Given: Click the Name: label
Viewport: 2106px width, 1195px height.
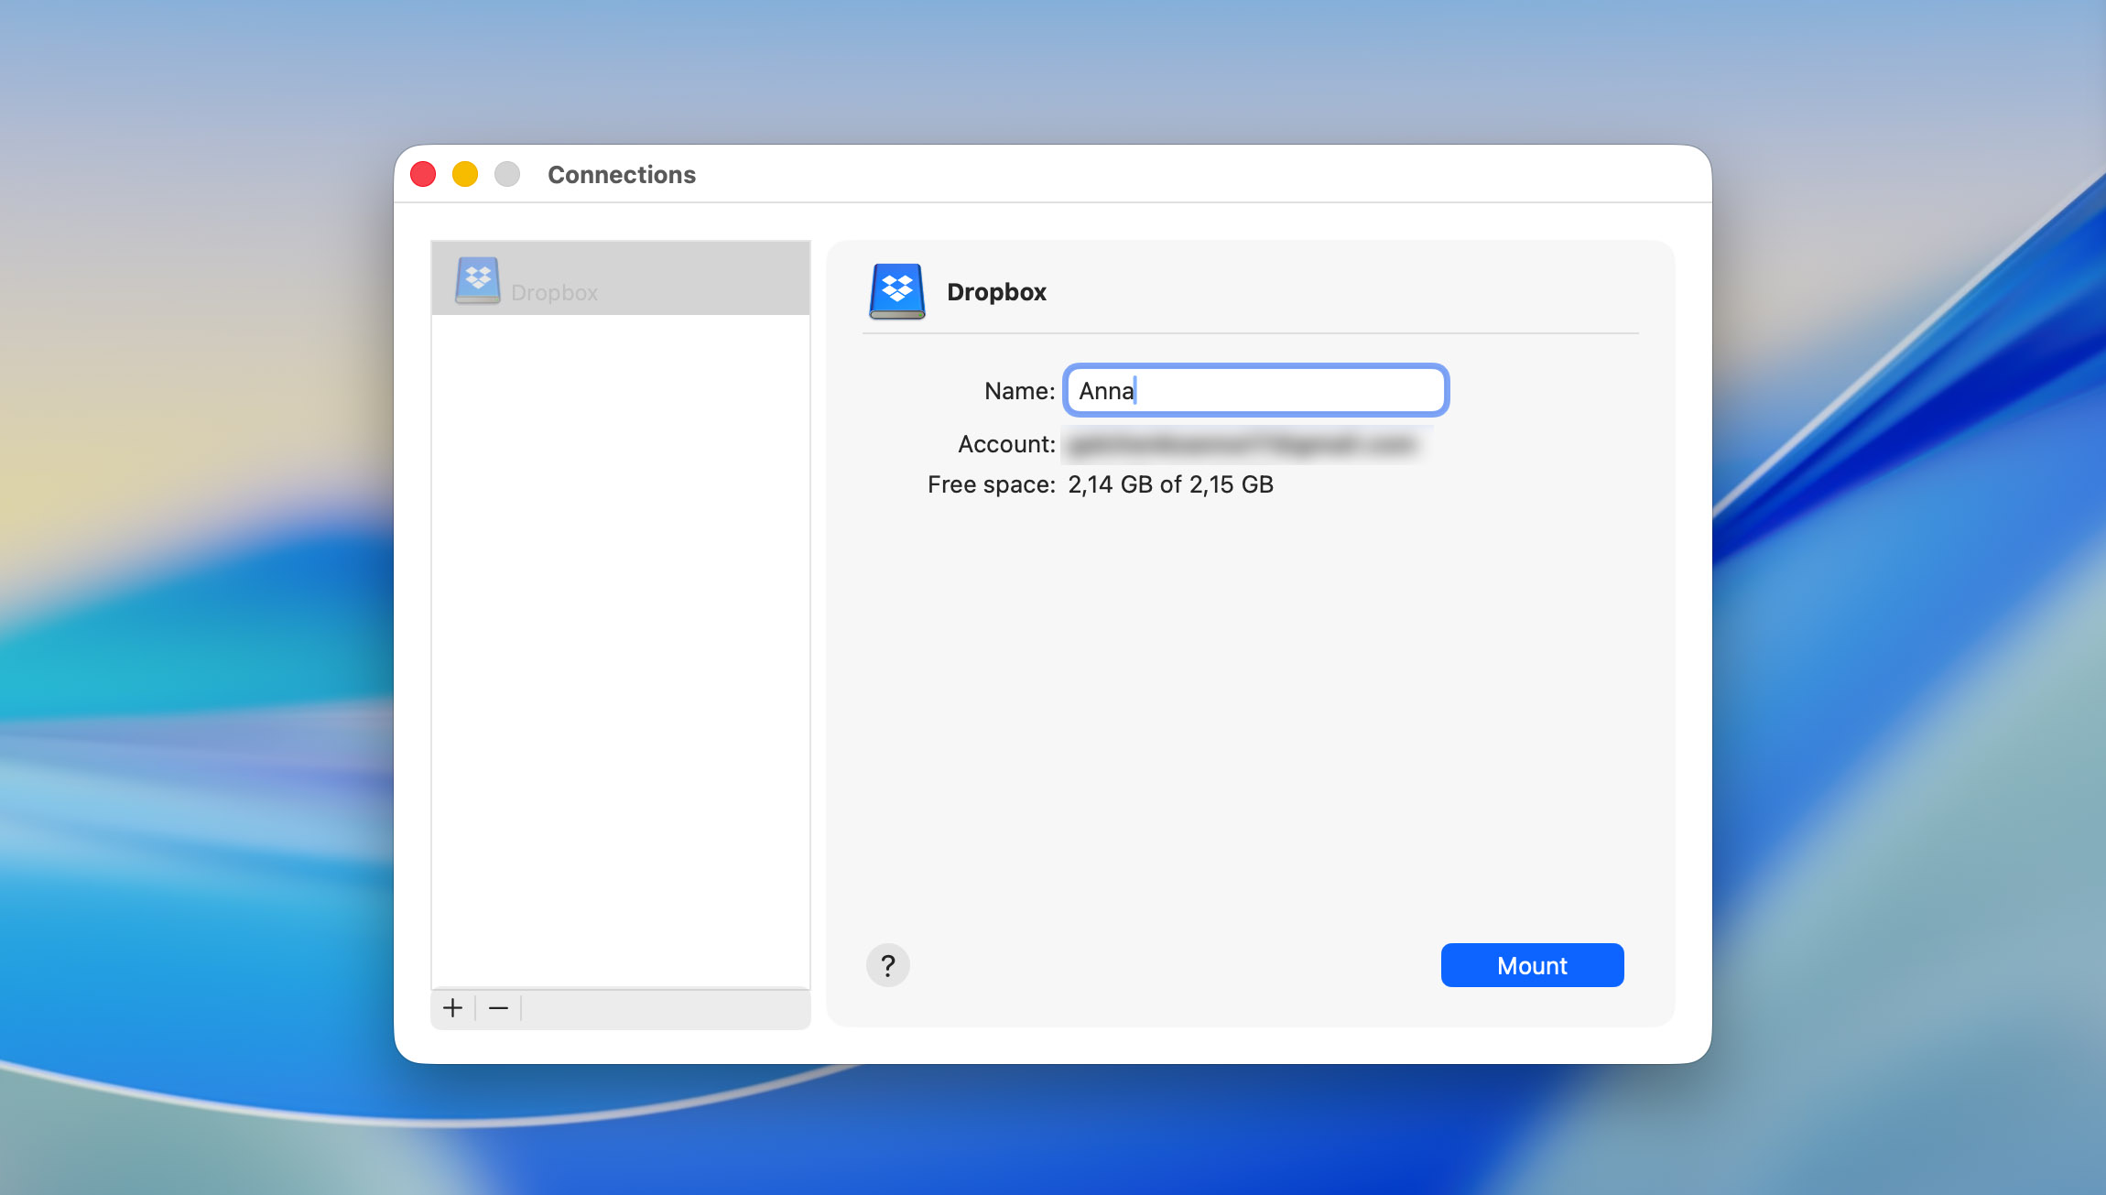Looking at the screenshot, I should [x=1019, y=391].
